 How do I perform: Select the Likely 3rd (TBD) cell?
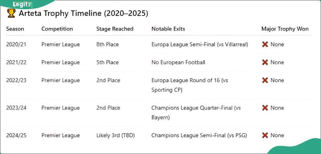click(116, 135)
